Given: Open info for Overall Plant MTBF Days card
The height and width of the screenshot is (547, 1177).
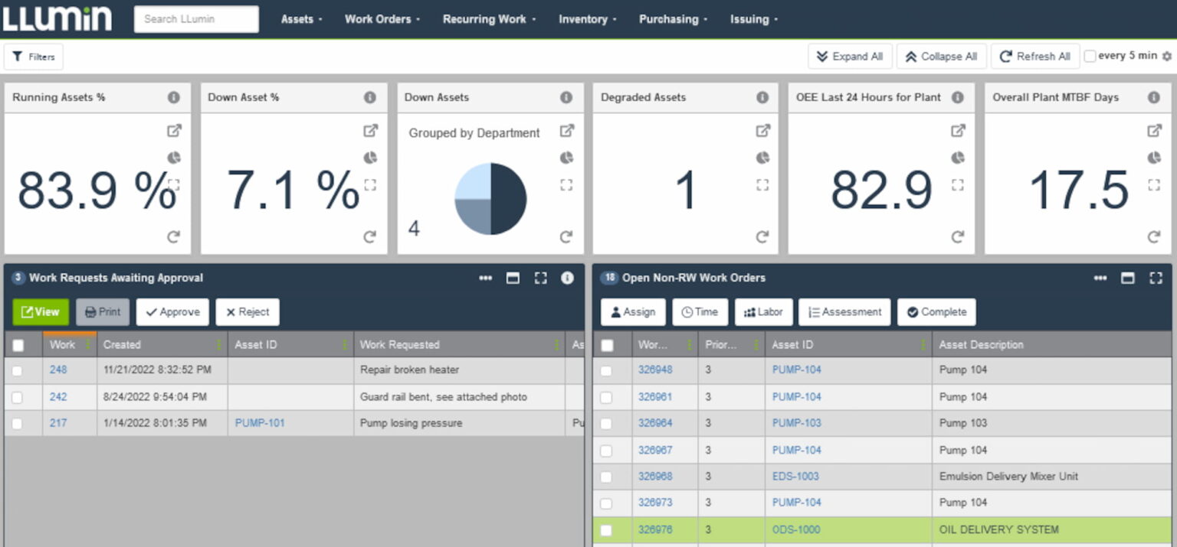Looking at the screenshot, I should click(1154, 97).
